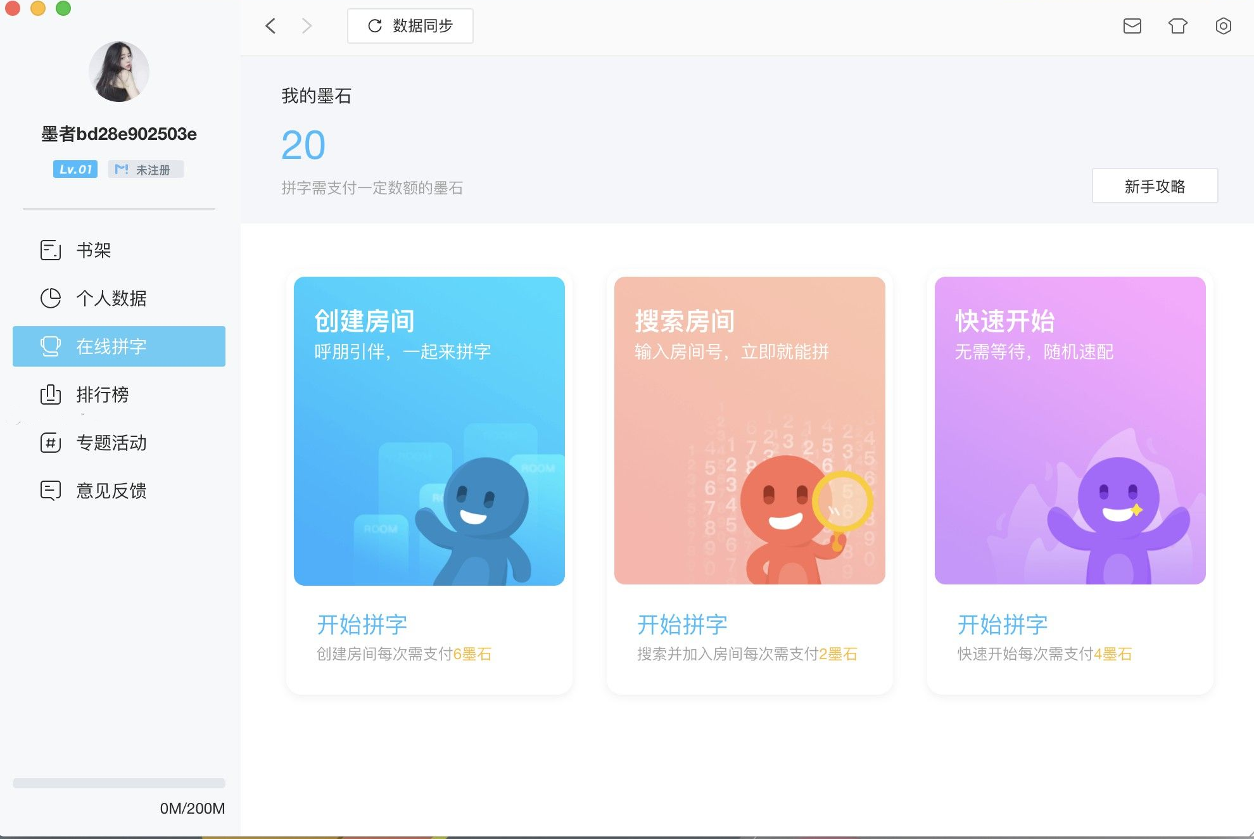This screenshot has width=1254, height=839.
Task: Open the 新手攻略 guide button
Action: [x=1155, y=186]
